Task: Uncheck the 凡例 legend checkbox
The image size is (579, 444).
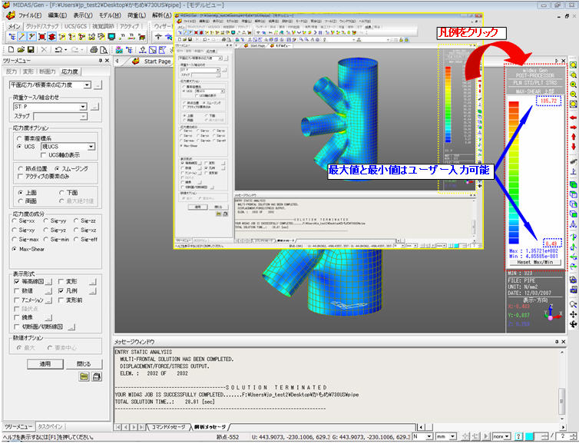Action: (61, 290)
